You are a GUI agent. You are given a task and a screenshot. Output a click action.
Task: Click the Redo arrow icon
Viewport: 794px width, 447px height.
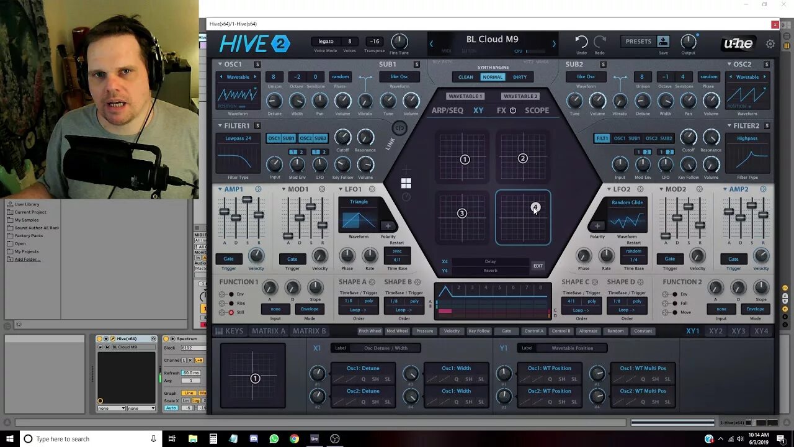tap(599, 40)
